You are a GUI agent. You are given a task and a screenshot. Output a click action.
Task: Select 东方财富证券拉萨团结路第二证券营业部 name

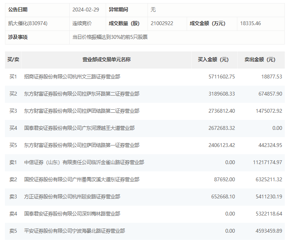82,111
